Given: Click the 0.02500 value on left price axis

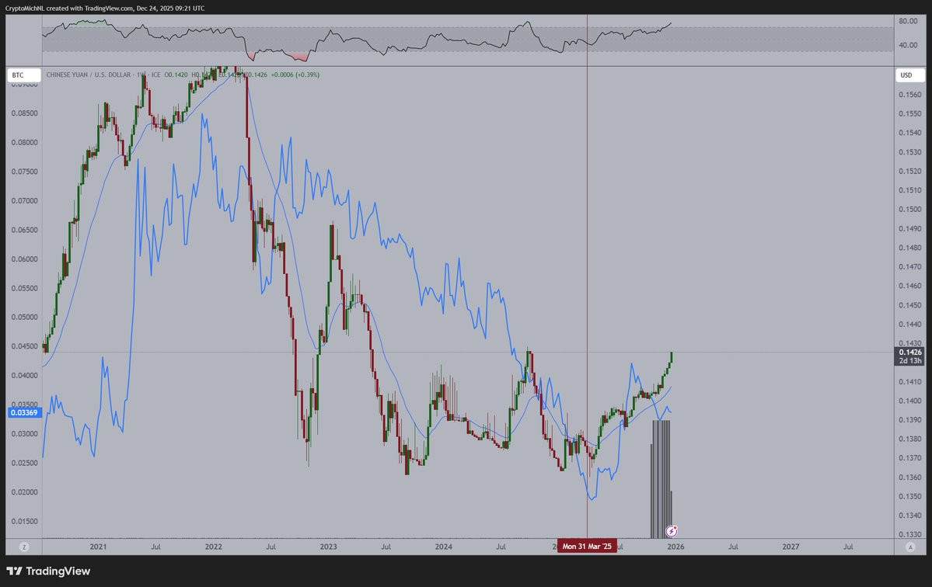Looking at the screenshot, I should [24, 462].
